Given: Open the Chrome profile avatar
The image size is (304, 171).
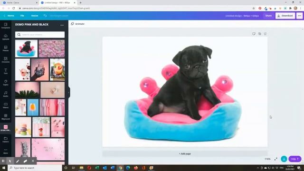Looking at the screenshot, I should (295, 9).
